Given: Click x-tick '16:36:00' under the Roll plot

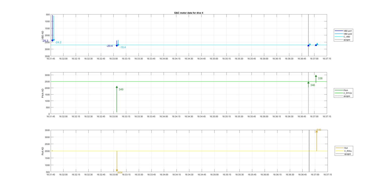Looking at the screenshot, I should (x=265, y=175).
